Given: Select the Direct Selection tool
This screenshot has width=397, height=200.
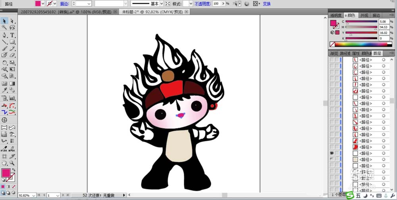Looking at the screenshot, I should [x=12, y=21].
